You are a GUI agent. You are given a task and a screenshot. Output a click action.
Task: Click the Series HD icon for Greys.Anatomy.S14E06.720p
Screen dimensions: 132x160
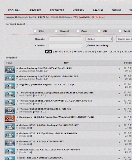(10, 78)
